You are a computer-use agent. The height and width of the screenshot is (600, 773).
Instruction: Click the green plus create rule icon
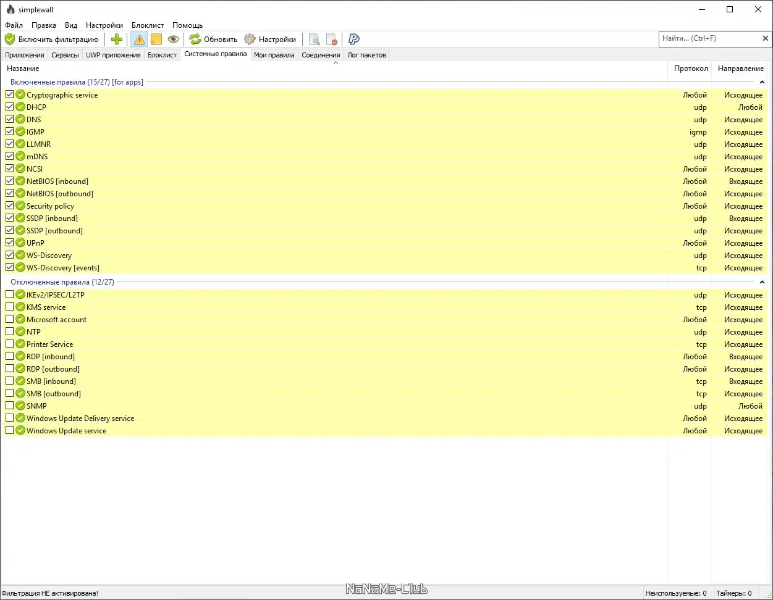117,40
